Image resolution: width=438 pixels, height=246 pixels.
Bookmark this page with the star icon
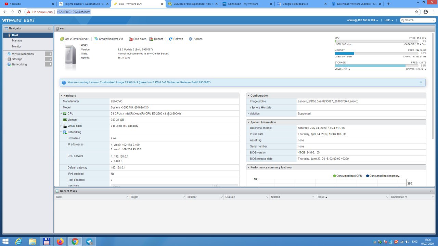[416, 12]
